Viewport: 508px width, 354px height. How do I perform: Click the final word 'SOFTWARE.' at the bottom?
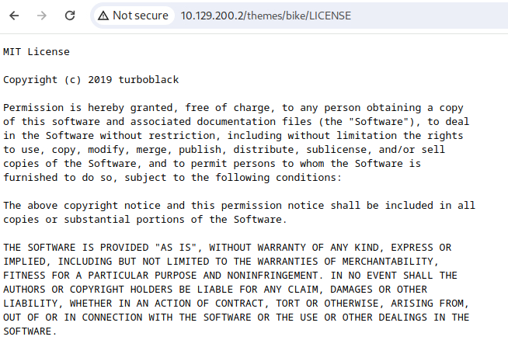pos(30,331)
